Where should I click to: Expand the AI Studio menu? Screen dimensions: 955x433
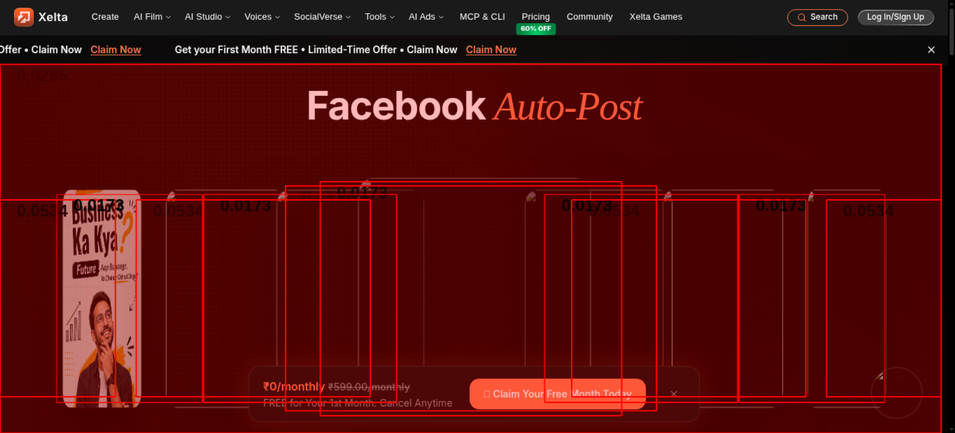pyautogui.click(x=207, y=17)
